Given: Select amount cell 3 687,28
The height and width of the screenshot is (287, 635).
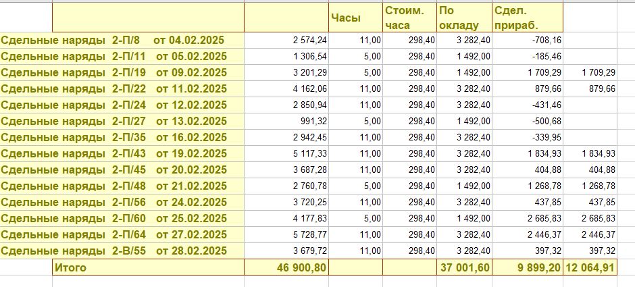Looking at the screenshot, I should pos(286,170).
